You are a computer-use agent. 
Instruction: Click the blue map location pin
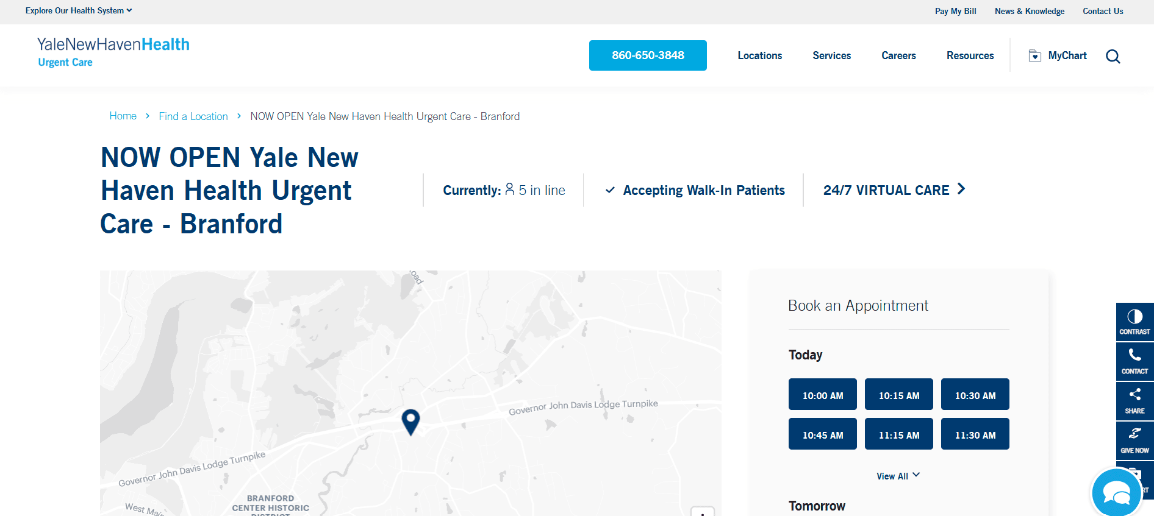pyautogui.click(x=411, y=422)
